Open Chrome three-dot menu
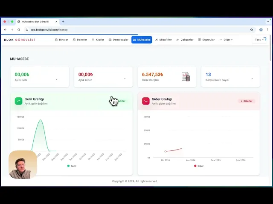The width and height of the screenshot is (273, 204). 267,30
